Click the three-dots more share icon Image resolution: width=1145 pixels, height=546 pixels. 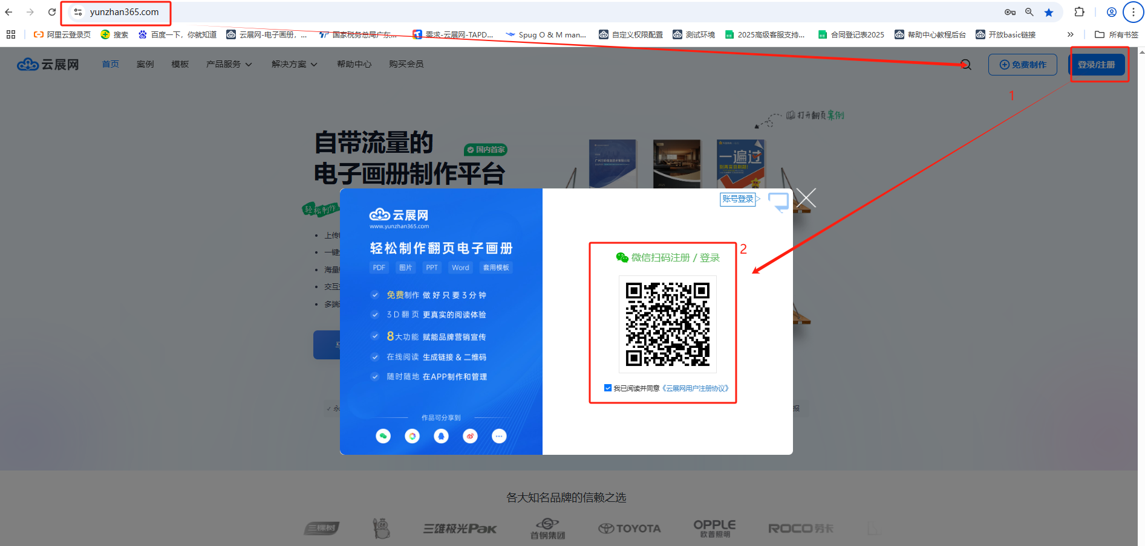pos(499,436)
